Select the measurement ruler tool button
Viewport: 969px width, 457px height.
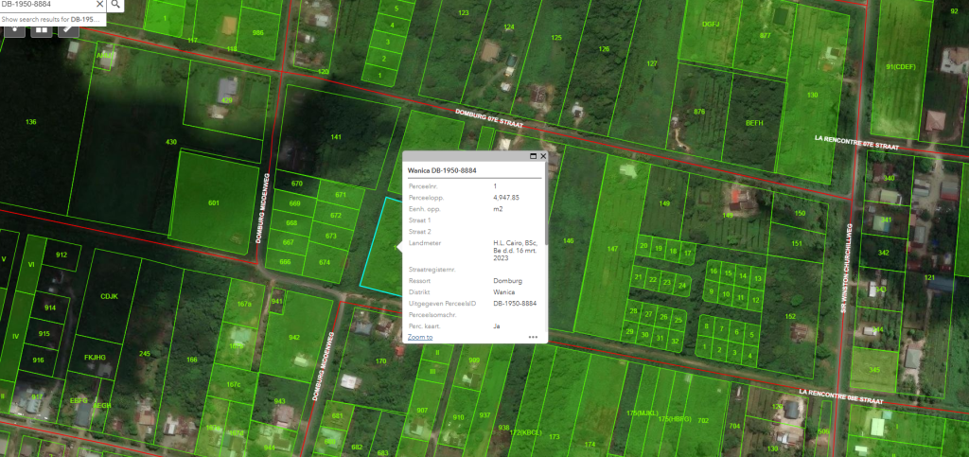pyautogui.click(x=67, y=28)
